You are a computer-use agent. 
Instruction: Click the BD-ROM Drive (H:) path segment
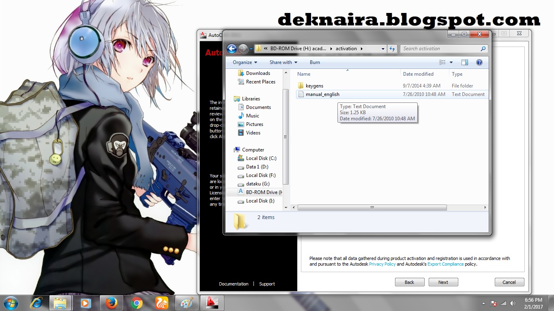pos(298,49)
